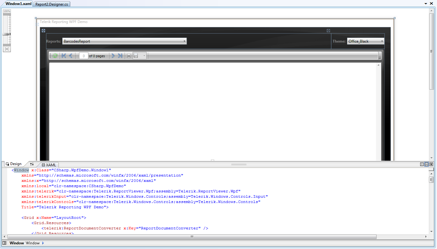Click the XAML editor scroll right arrow

click(x=426, y=237)
